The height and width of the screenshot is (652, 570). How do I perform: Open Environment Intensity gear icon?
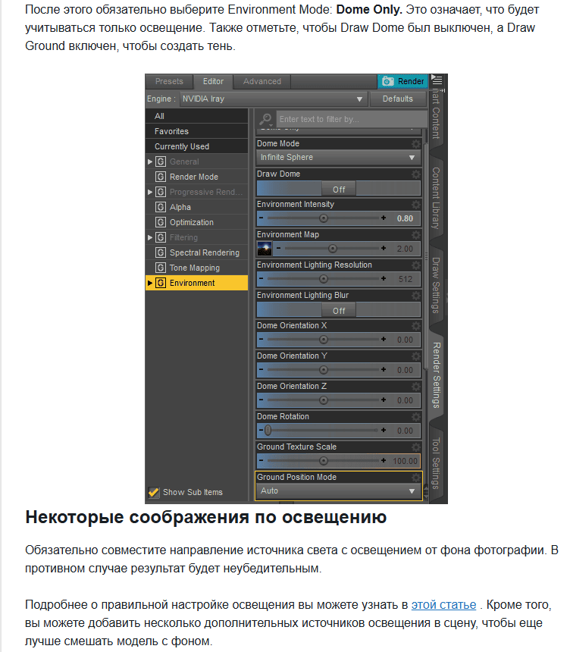[x=416, y=205]
